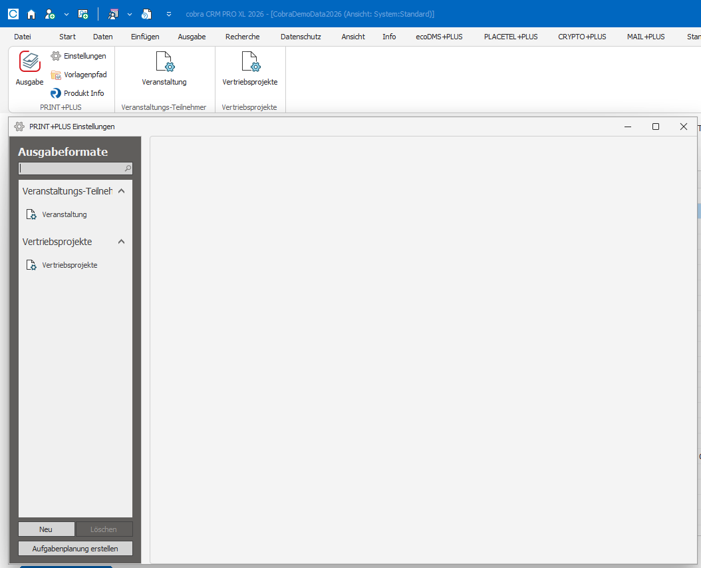Image resolution: width=701 pixels, height=568 pixels.
Task: Click the document refresh icon in title bar
Action: [x=146, y=15]
